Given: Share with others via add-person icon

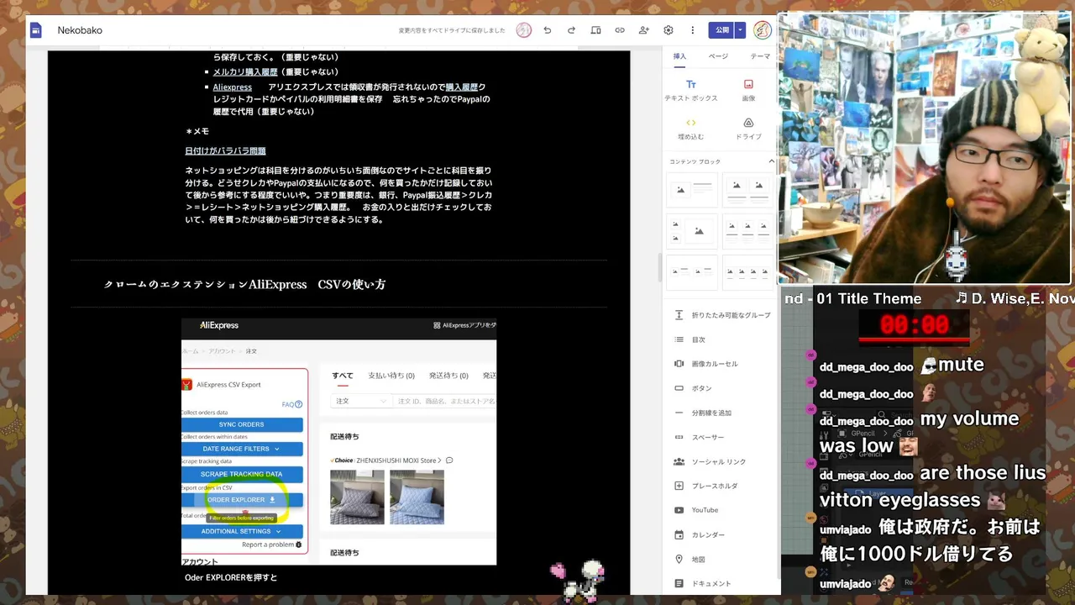Looking at the screenshot, I should (643, 30).
